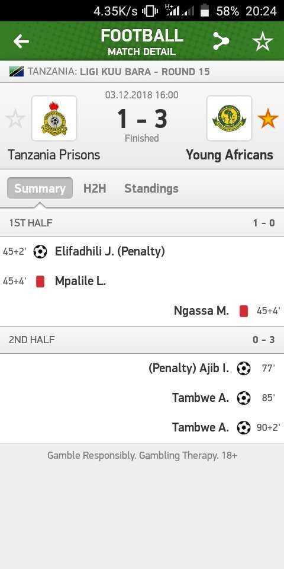284x569 pixels.
Task: Switch to the H2H tab
Action: (95, 188)
